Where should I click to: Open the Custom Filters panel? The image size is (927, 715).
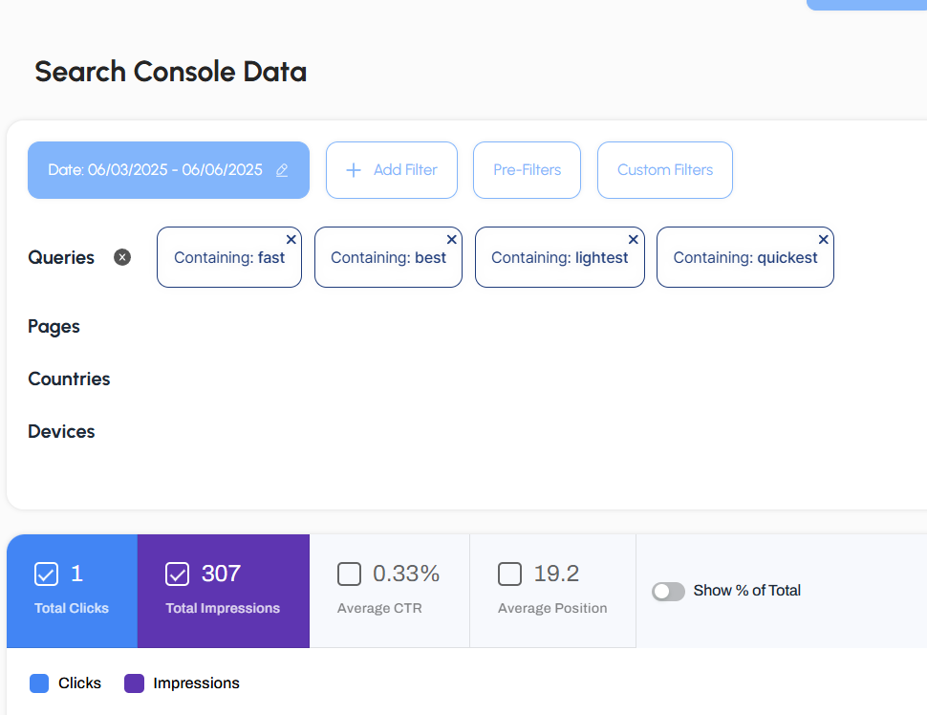(664, 169)
